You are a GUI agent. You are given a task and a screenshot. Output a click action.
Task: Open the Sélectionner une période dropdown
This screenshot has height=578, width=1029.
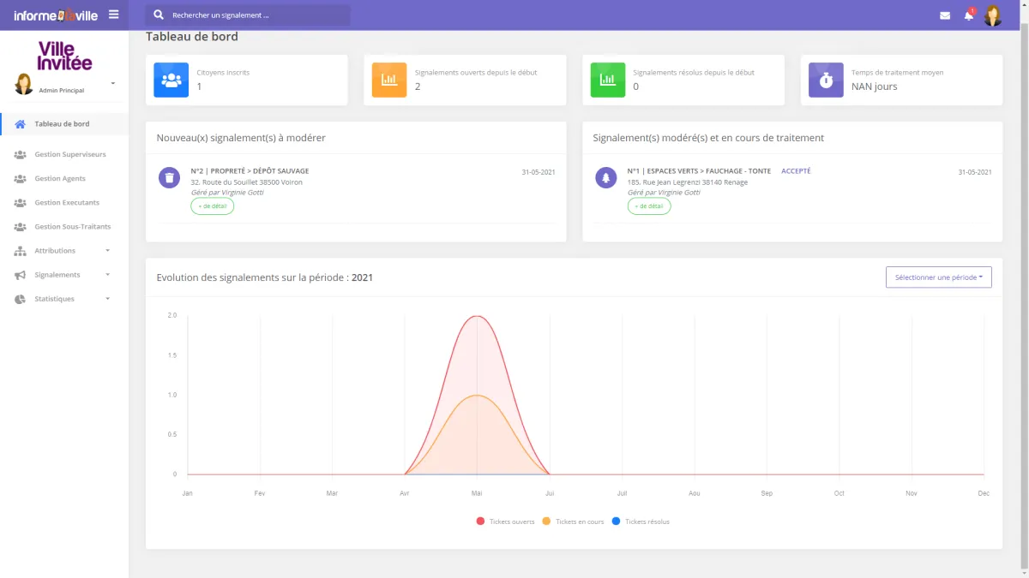pos(938,277)
